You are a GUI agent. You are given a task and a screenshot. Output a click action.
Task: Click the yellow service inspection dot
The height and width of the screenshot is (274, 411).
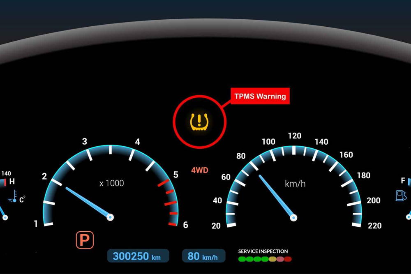point(272,259)
